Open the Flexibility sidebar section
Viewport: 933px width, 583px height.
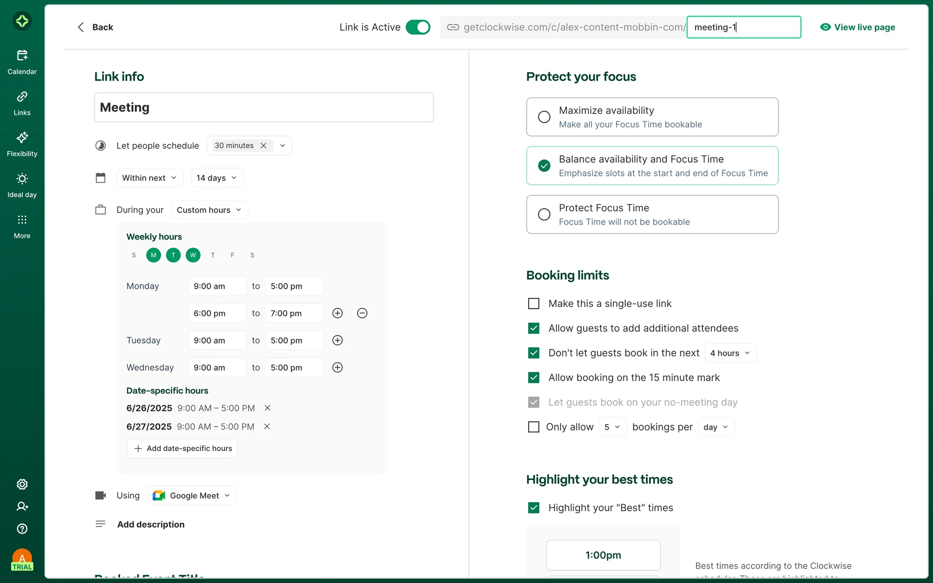[x=22, y=144]
